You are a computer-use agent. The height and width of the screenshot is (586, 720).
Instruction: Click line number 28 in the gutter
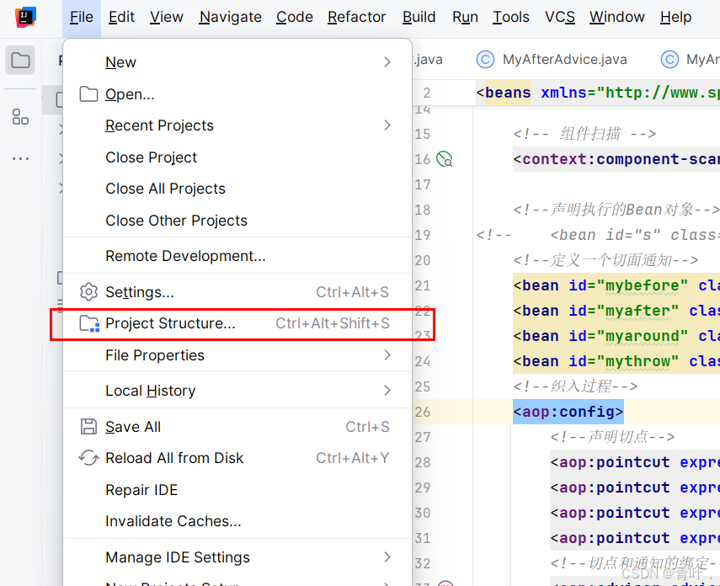[x=423, y=462]
